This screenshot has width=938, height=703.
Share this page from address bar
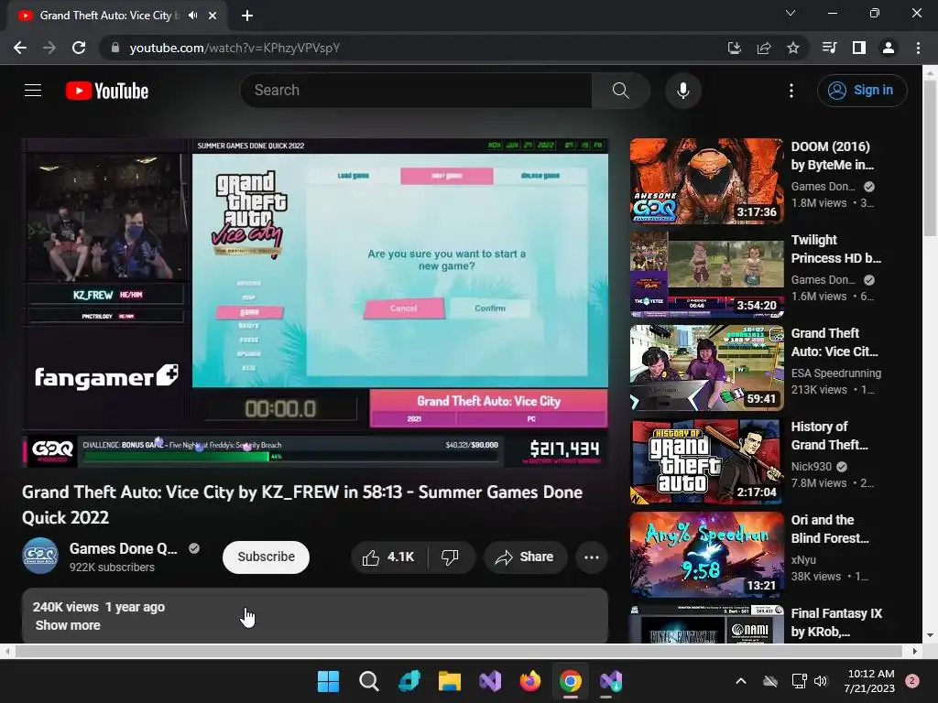click(x=763, y=48)
